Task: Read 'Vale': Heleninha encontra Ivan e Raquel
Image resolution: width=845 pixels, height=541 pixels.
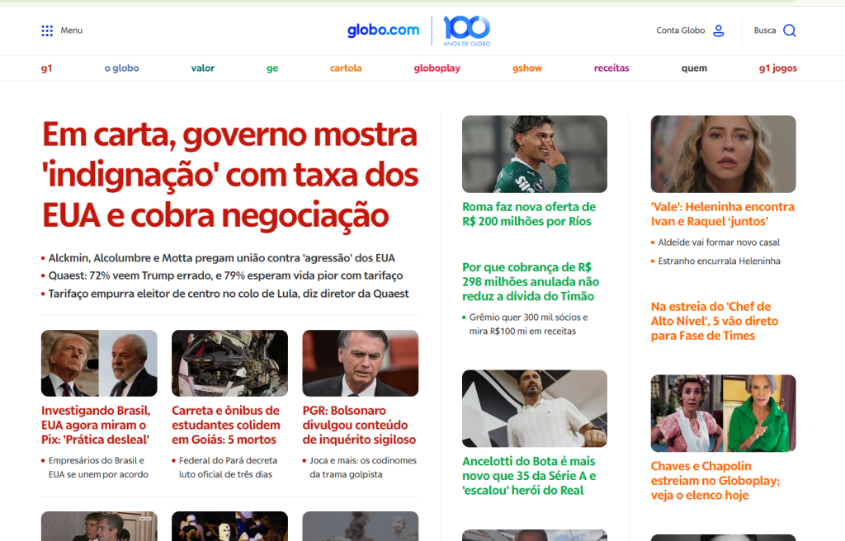Action: tap(722, 214)
